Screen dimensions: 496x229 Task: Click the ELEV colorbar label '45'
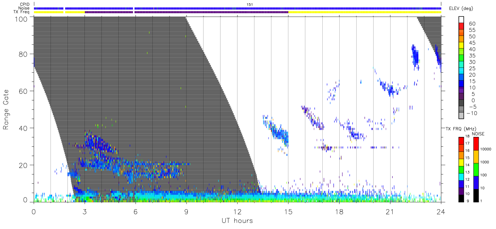pyautogui.click(x=473, y=43)
